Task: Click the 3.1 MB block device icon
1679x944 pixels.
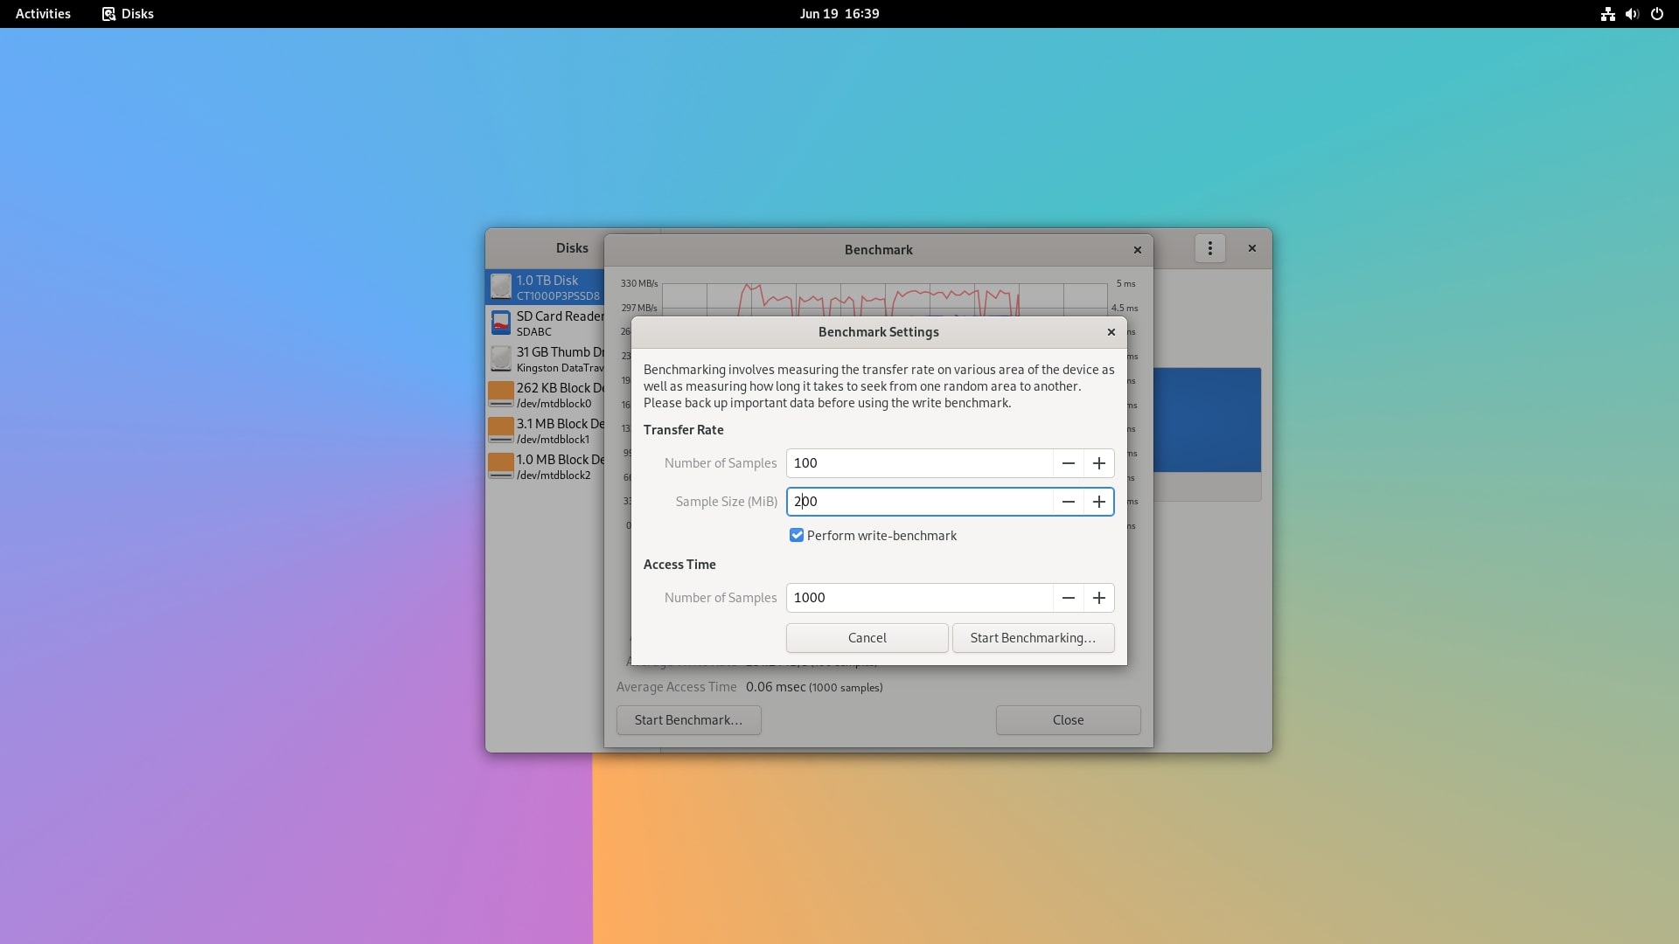Action: coord(500,430)
